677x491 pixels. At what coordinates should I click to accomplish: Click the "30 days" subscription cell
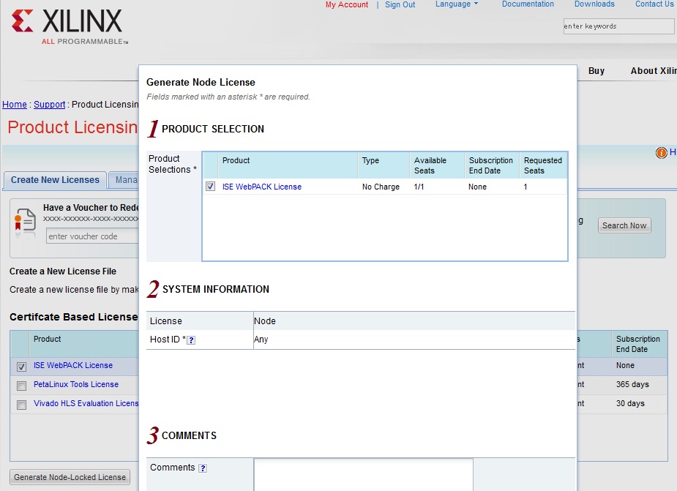tap(630, 403)
